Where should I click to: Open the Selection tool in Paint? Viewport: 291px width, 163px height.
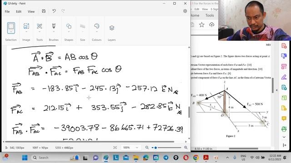pos(11,28)
